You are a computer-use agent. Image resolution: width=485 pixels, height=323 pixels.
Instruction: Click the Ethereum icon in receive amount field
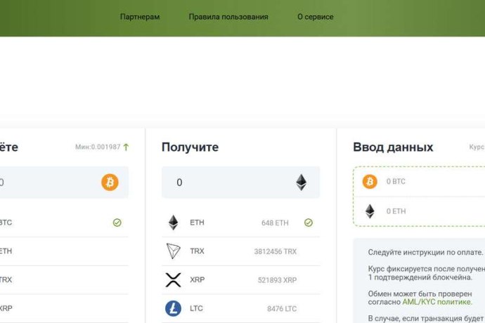[302, 182]
